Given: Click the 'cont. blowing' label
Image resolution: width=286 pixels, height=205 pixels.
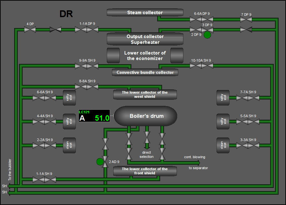Looking at the screenshot, I should 195,157.
